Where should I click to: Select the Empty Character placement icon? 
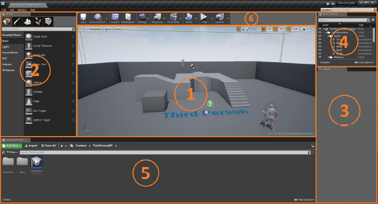[x=29, y=46]
